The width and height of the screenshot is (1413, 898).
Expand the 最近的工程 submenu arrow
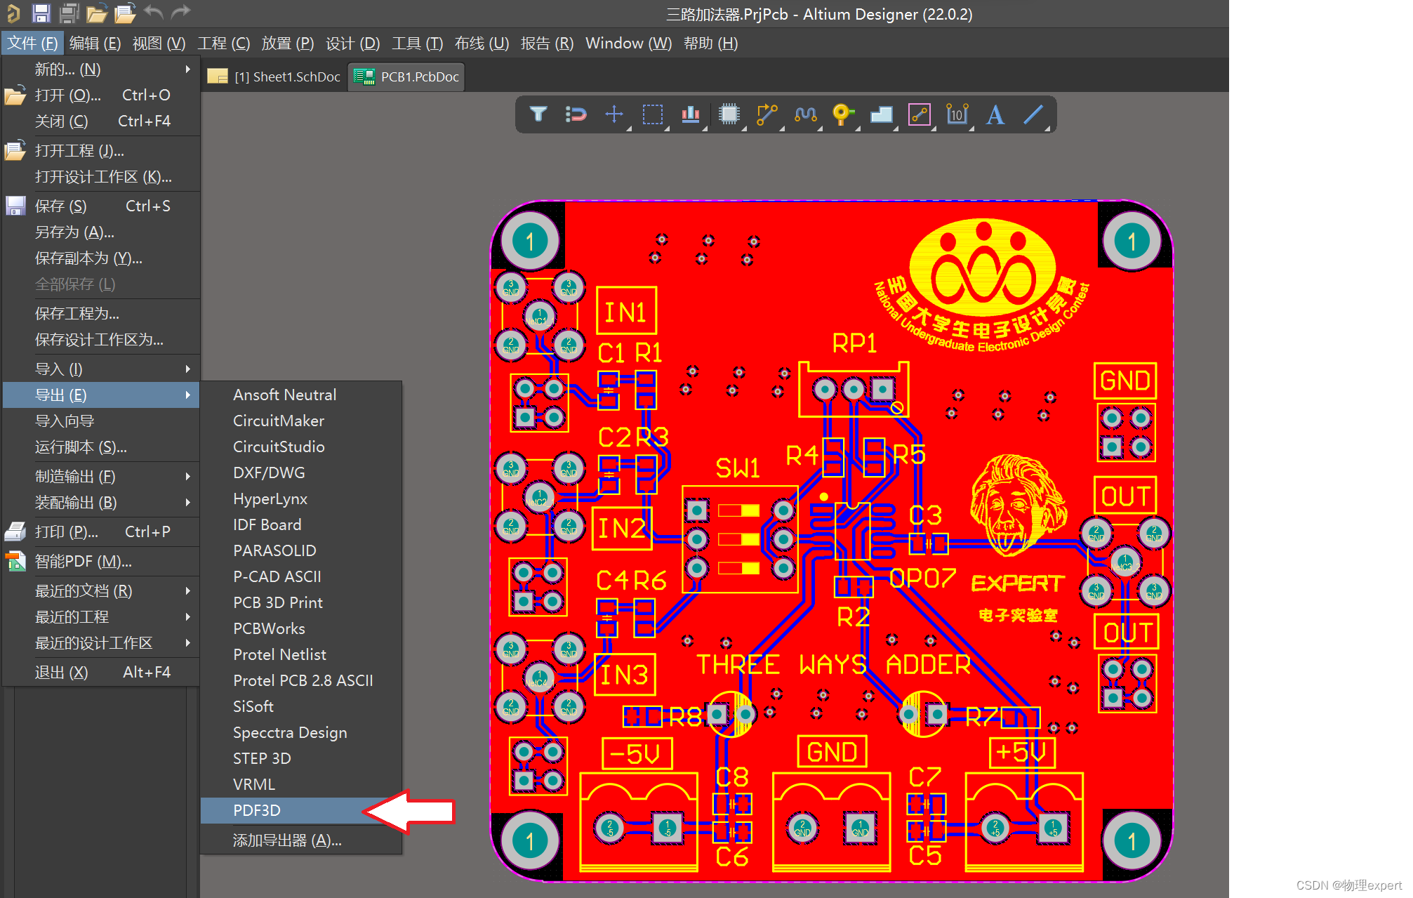click(x=187, y=616)
